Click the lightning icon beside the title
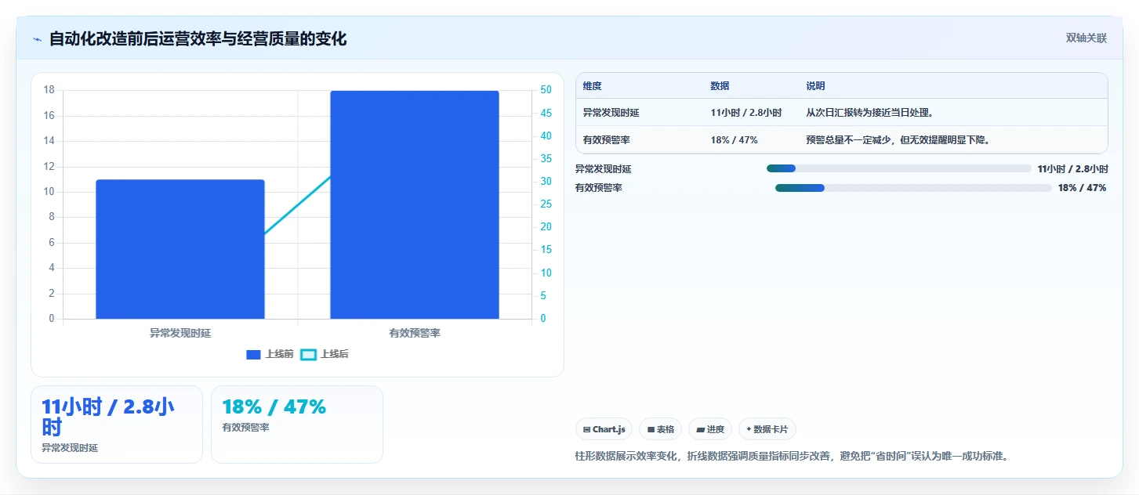The height and width of the screenshot is (495, 1139). [x=38, y=39]
